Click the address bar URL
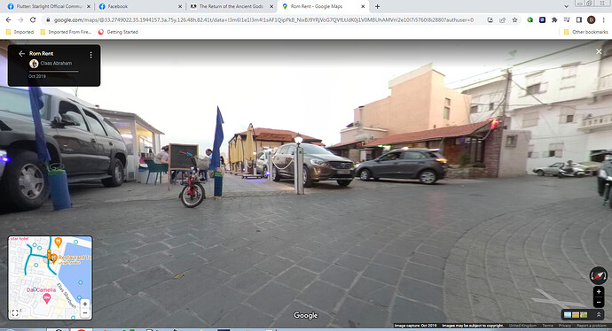Viewport: 612px width, 331px height. point(263,19)
